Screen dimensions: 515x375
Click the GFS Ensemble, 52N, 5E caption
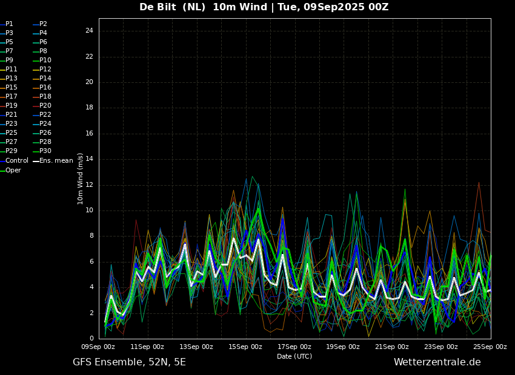pos(129,362)
